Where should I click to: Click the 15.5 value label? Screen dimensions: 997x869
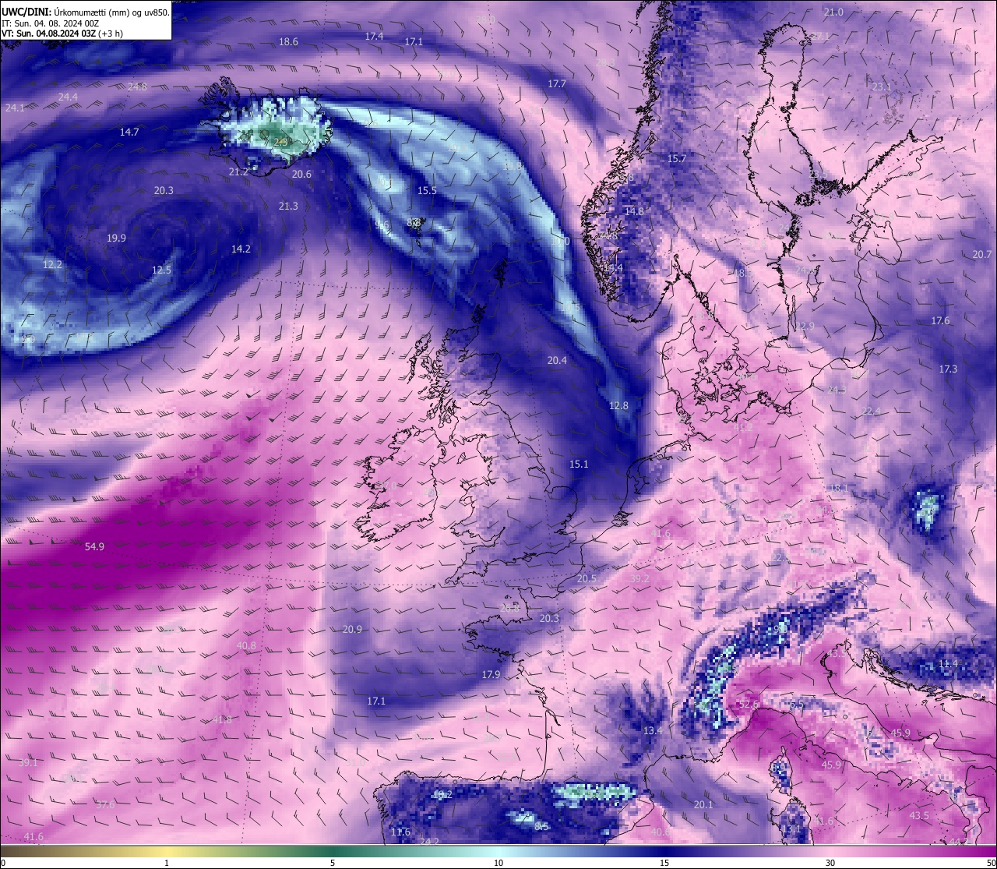point(427,191)
